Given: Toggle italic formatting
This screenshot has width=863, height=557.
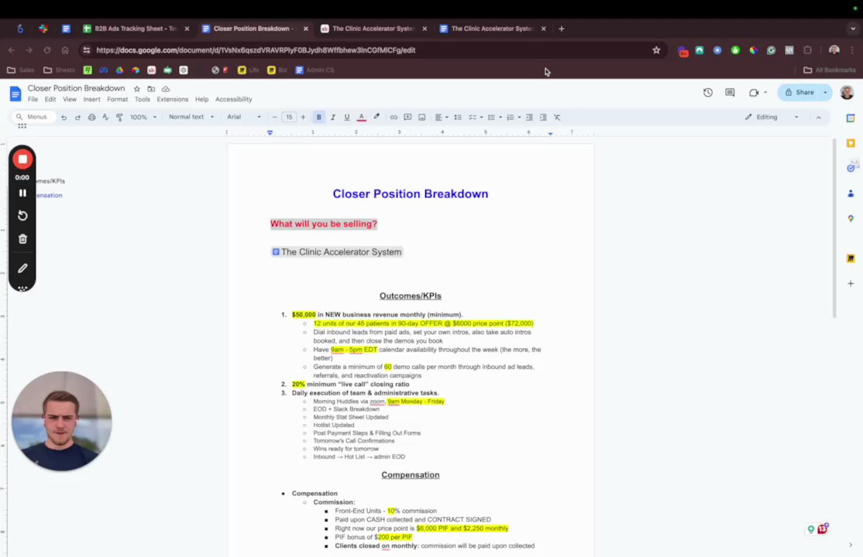Looking at the screenshot, I should (332, 117).
